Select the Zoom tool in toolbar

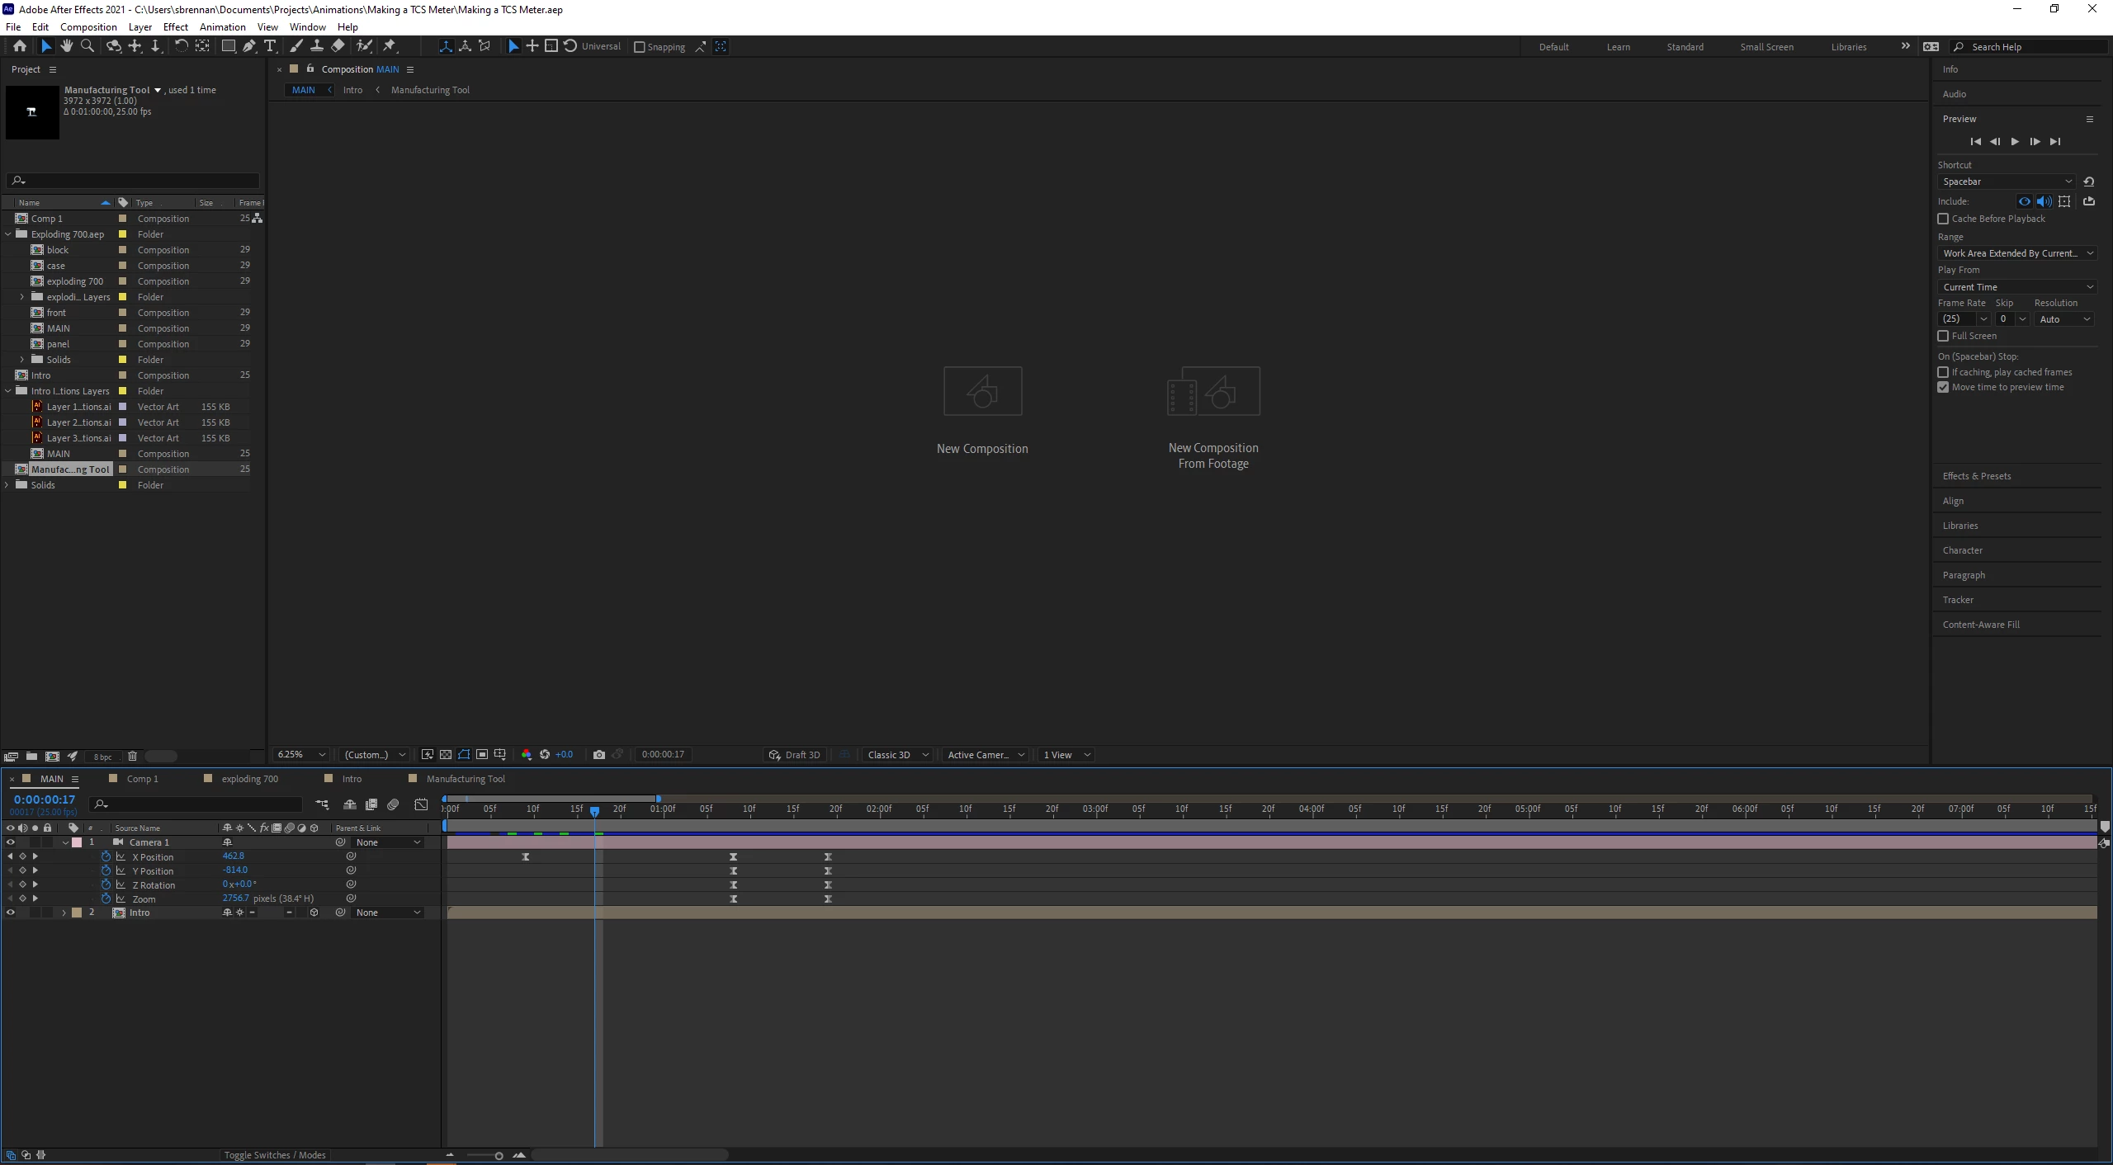click(x=87, y=46)
